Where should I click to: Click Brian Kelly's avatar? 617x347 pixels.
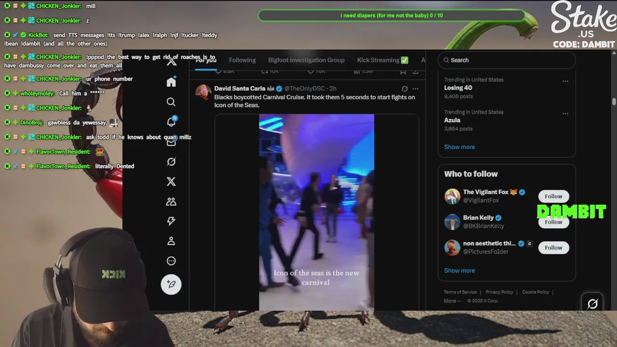tap(452, 222)
